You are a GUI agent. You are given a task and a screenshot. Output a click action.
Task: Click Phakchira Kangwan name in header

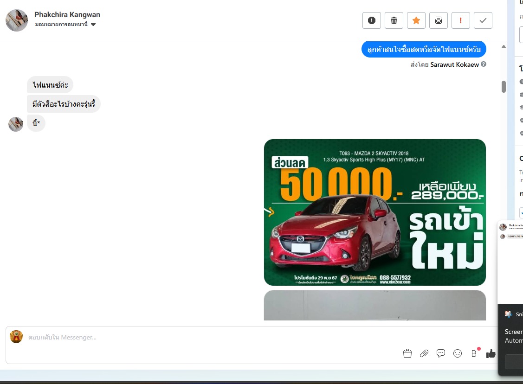coord(67,15)
